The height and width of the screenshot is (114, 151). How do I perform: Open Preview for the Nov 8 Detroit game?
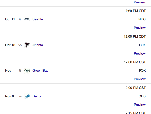(140, 105)
